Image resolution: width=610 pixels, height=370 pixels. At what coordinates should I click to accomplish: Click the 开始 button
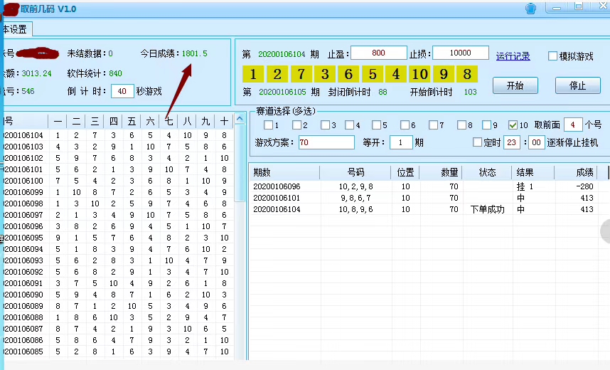coord(515,85)
